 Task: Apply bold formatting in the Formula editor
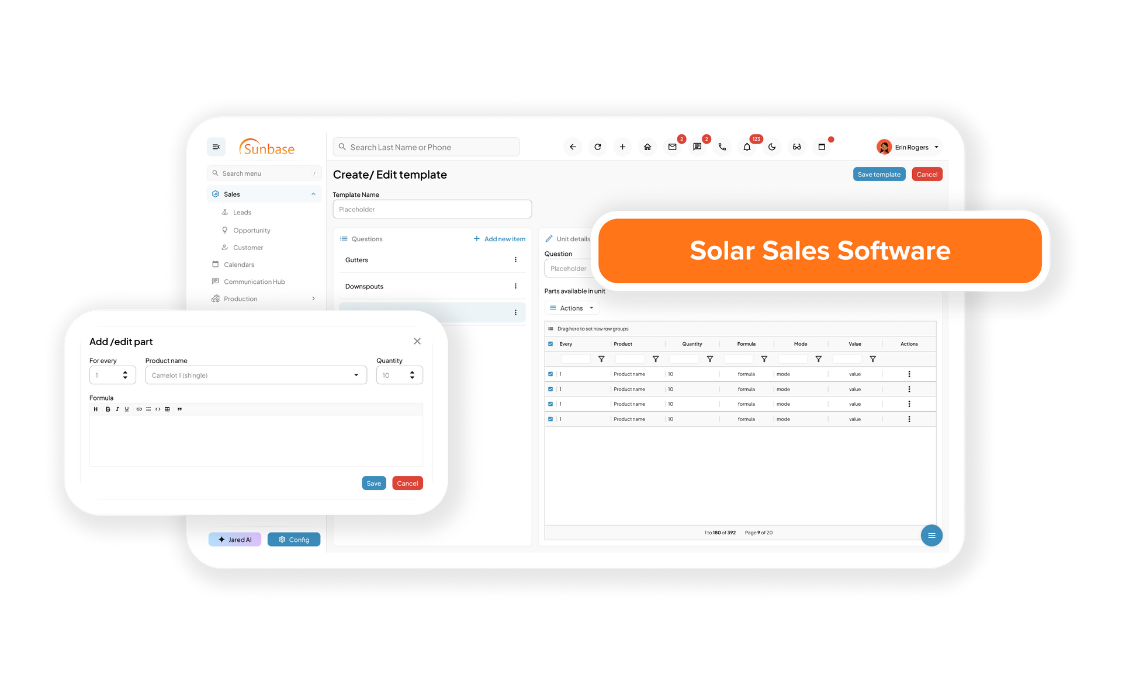point(108,409)
